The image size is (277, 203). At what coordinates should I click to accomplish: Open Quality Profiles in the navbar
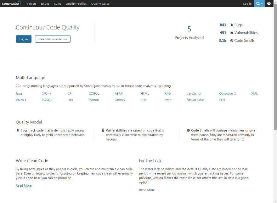[x=76, y=4]
